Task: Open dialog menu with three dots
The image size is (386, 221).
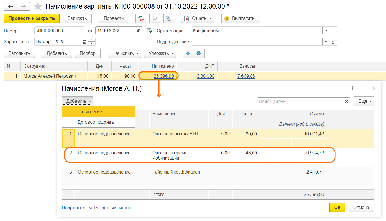Action: (x=352, y=89)
